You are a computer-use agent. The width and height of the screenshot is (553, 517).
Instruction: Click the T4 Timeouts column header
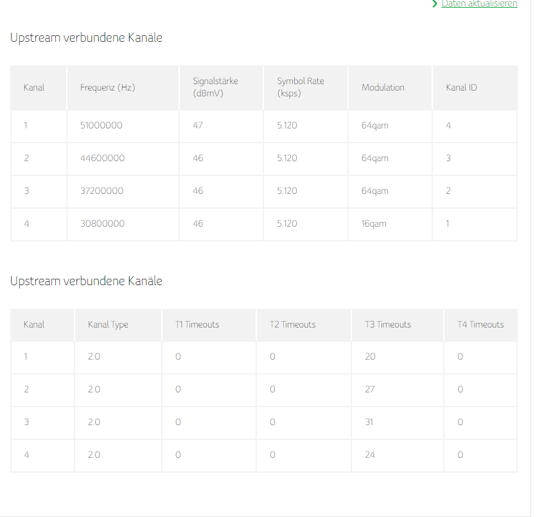[x=480, y=324]
